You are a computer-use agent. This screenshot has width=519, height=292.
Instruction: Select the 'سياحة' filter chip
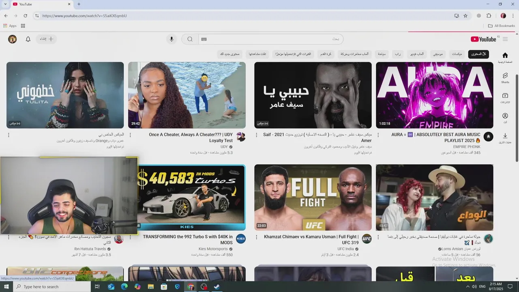click(382, 54)
